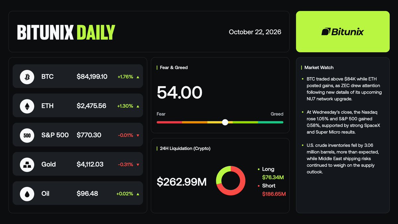Click the Long legend label
398x224 pixels.
pyautogui.click(x=268, y=169)
